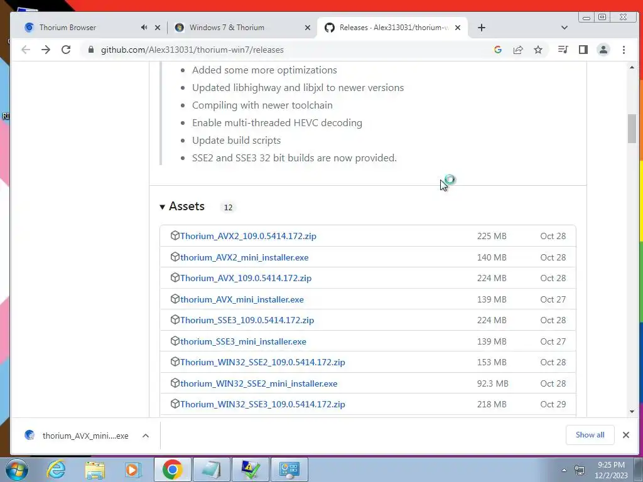Open Internet Explorer from taskbar
Image resolution: width=643 pixels, height=482 pixels.
[x=56, y=469]
